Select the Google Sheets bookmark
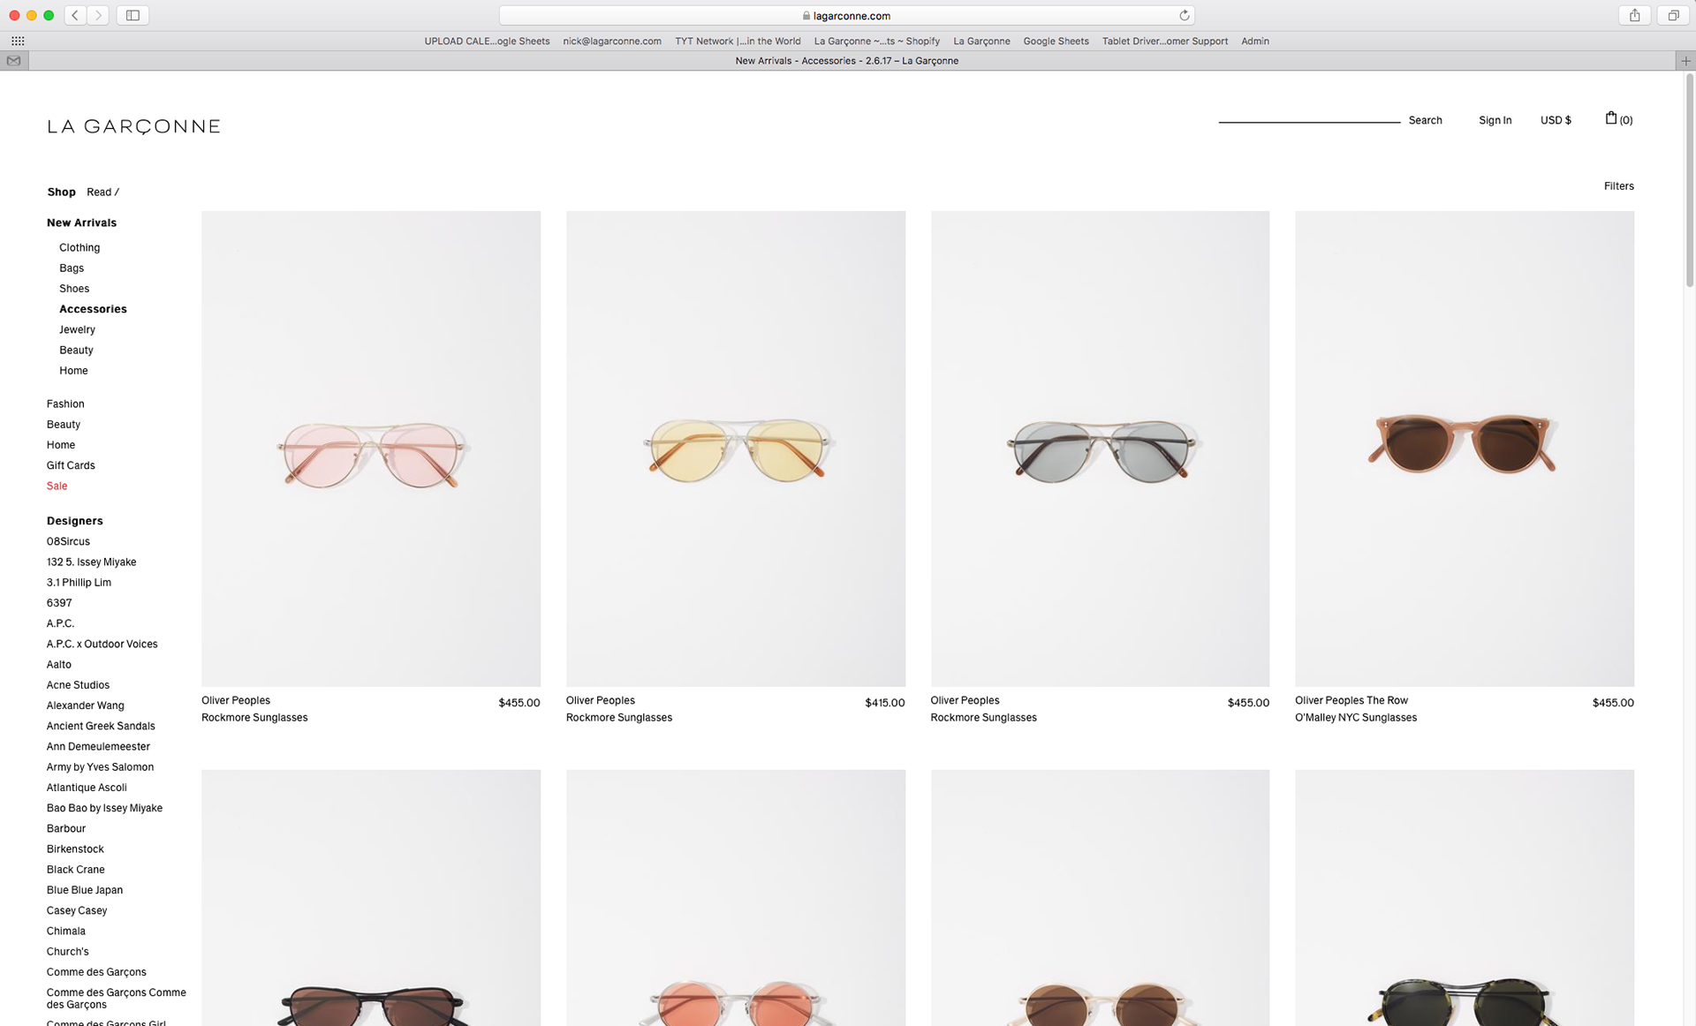 [1056, 41]
